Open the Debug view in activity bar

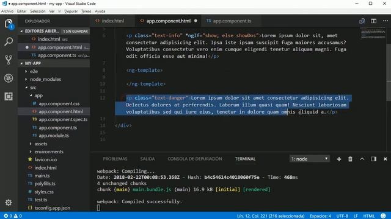click(9, 78)
